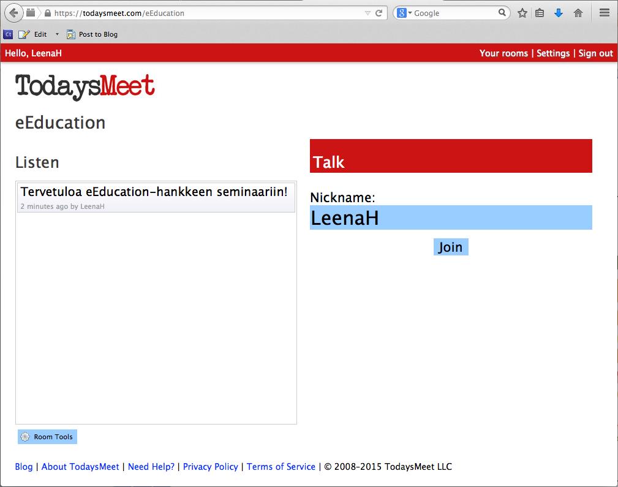The width and height of the screenshot is (618, 487).
Task: Click the Listen section heading
Action: [37, 162]
